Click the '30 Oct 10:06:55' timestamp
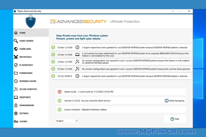This screenshot has width=206, height=137. pos(65,76)
